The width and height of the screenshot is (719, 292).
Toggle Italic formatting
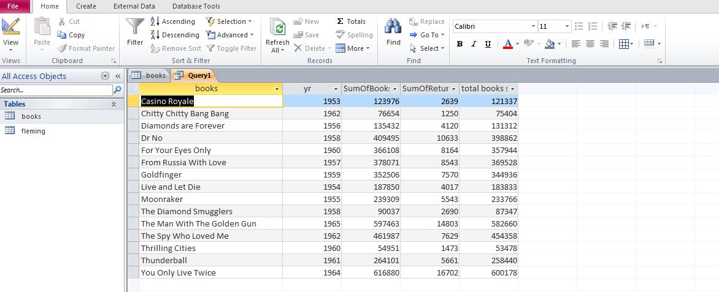pos(474,44)
